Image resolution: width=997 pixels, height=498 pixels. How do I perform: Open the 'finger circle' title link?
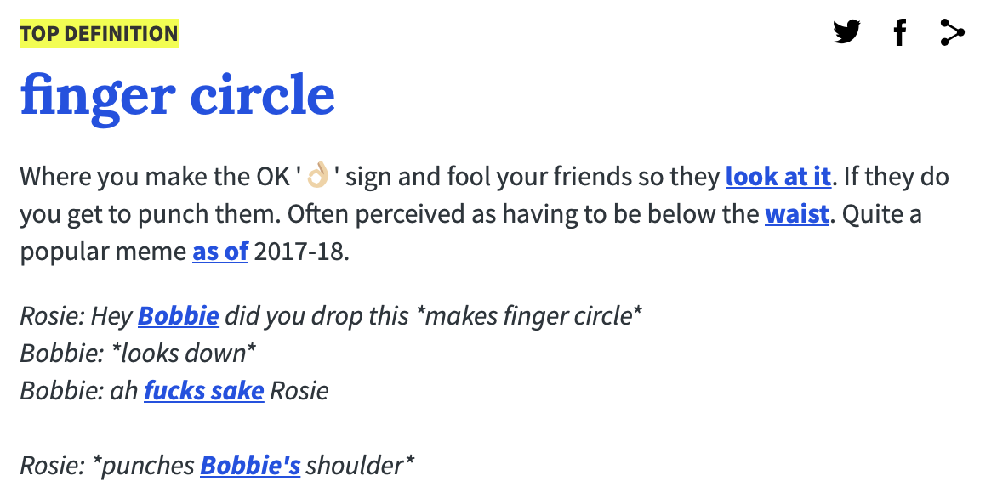[178, 94]
